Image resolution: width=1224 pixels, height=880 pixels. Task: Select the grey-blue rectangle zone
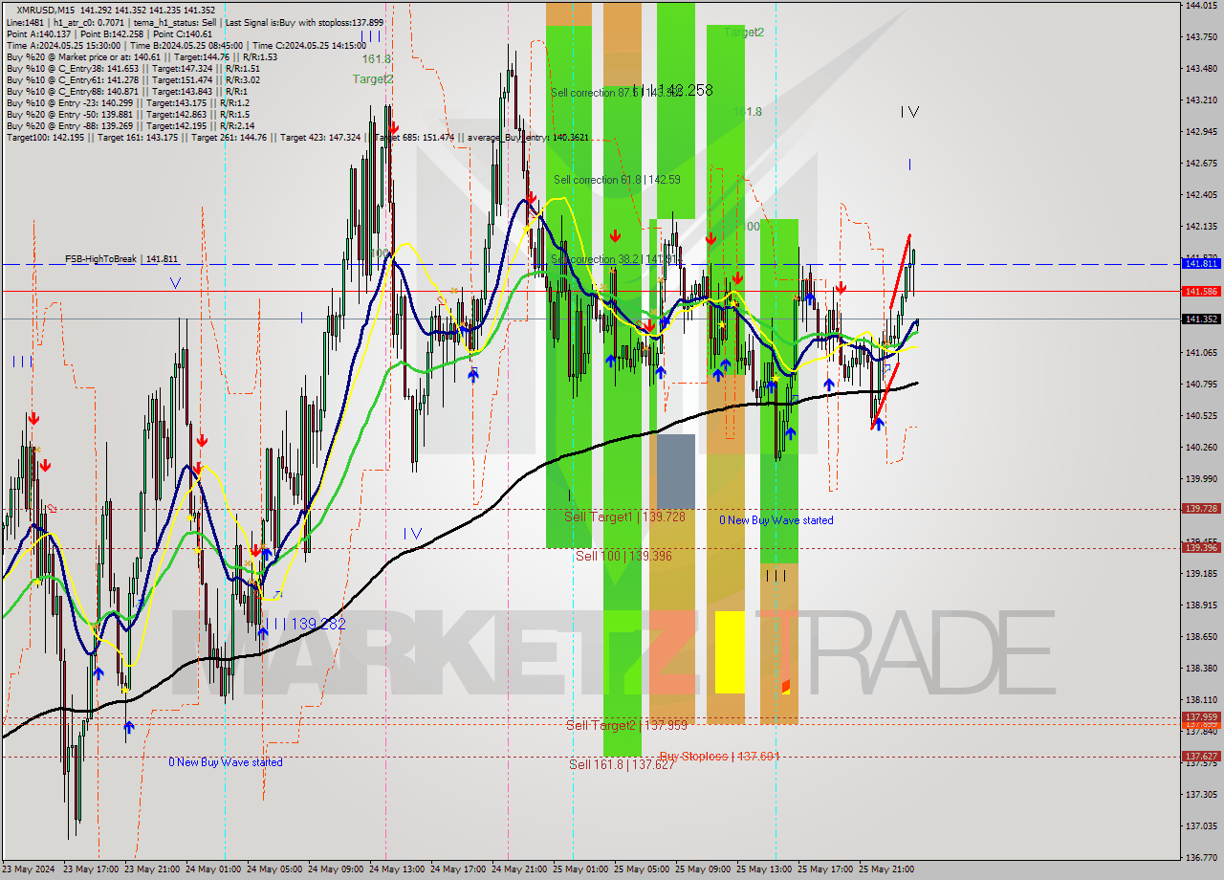[675, 471]
